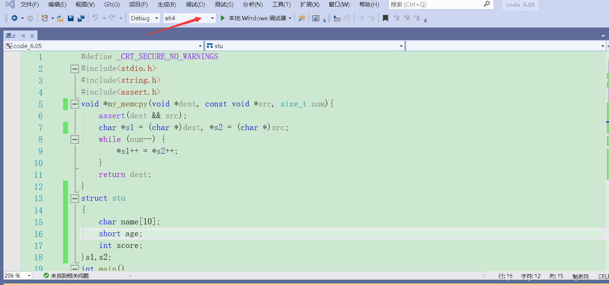The width and height of the screenshot is (609, 285).
Task: Click the code_6.05 solution name label
Action: [x=520, y=5]
